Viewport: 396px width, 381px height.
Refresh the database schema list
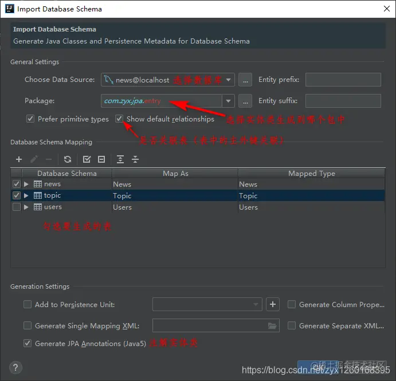tap(68, 159)
